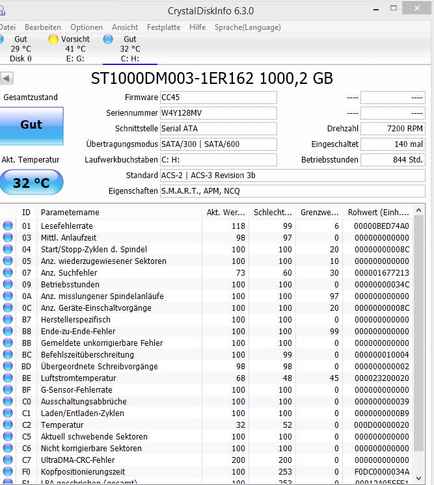
Task: Click the Standard field ACS-2 | ACS-3 Revision 3b
Action: [x=293, y=176]
